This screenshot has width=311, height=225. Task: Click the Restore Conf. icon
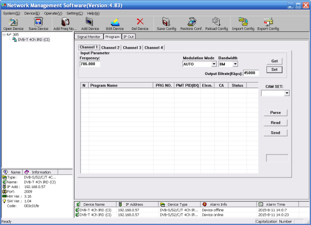tap(192, 22)
